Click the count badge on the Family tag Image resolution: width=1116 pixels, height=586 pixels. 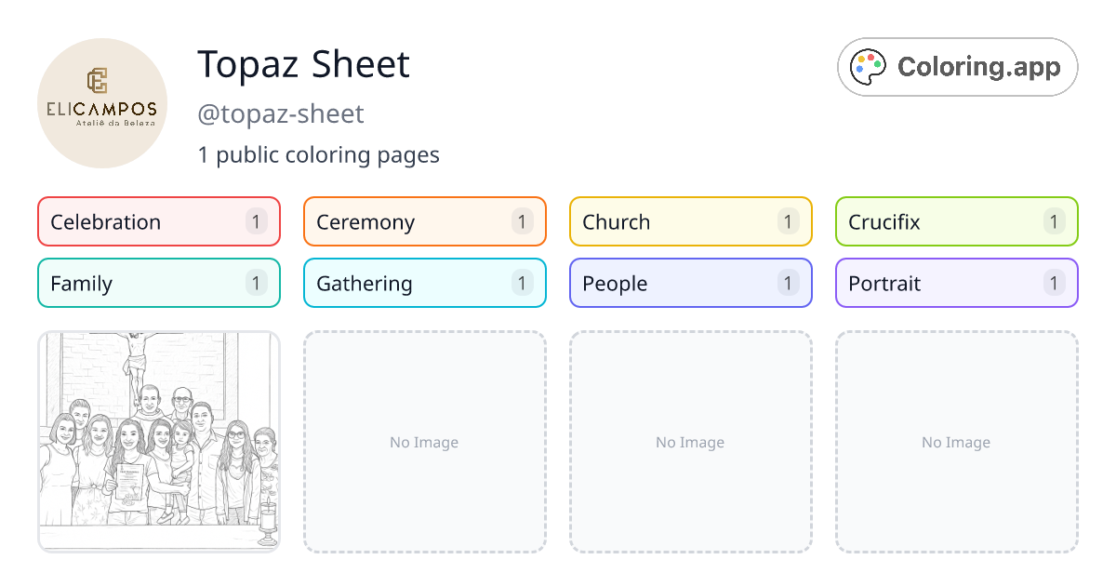pos(255,283)
